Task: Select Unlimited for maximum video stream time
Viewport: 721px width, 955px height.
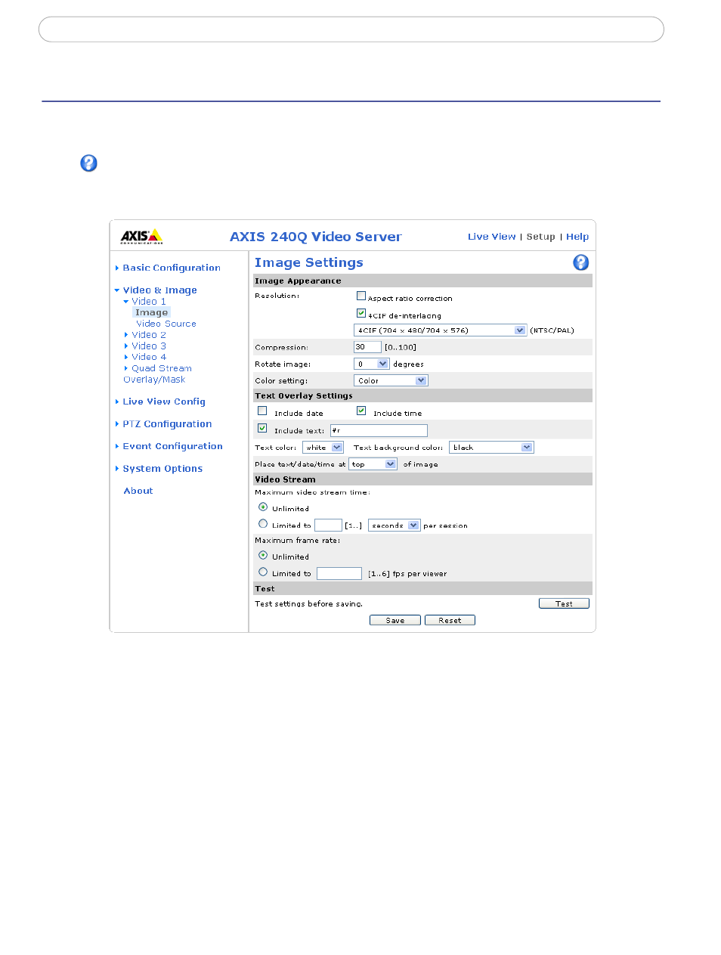Action: (x=263, y=507)
